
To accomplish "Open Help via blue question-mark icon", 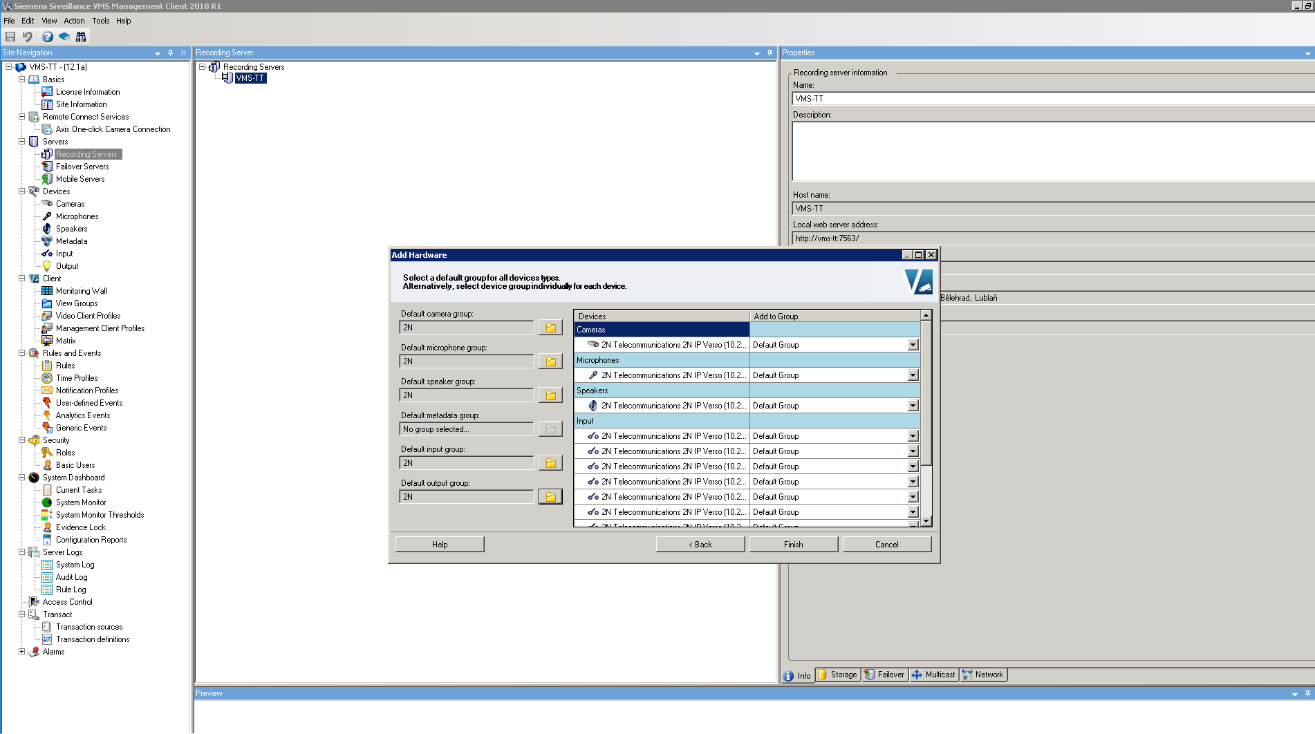I will tap(47, 37).
